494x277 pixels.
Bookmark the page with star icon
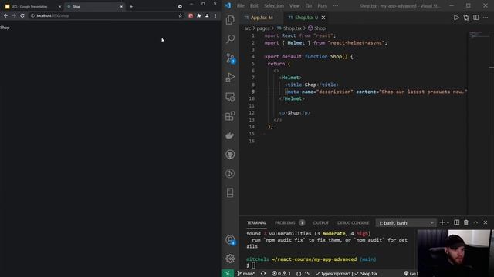(x=180, y=15)
